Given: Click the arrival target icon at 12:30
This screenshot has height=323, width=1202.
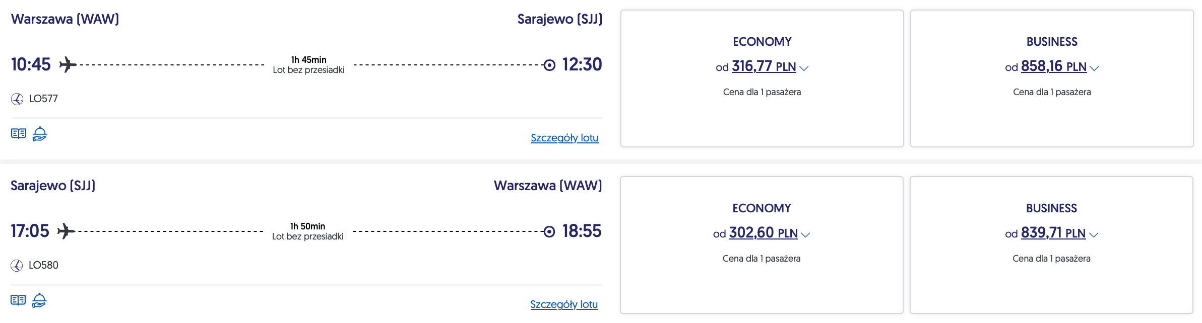Looking at the screenshot, I should [549, 65].
